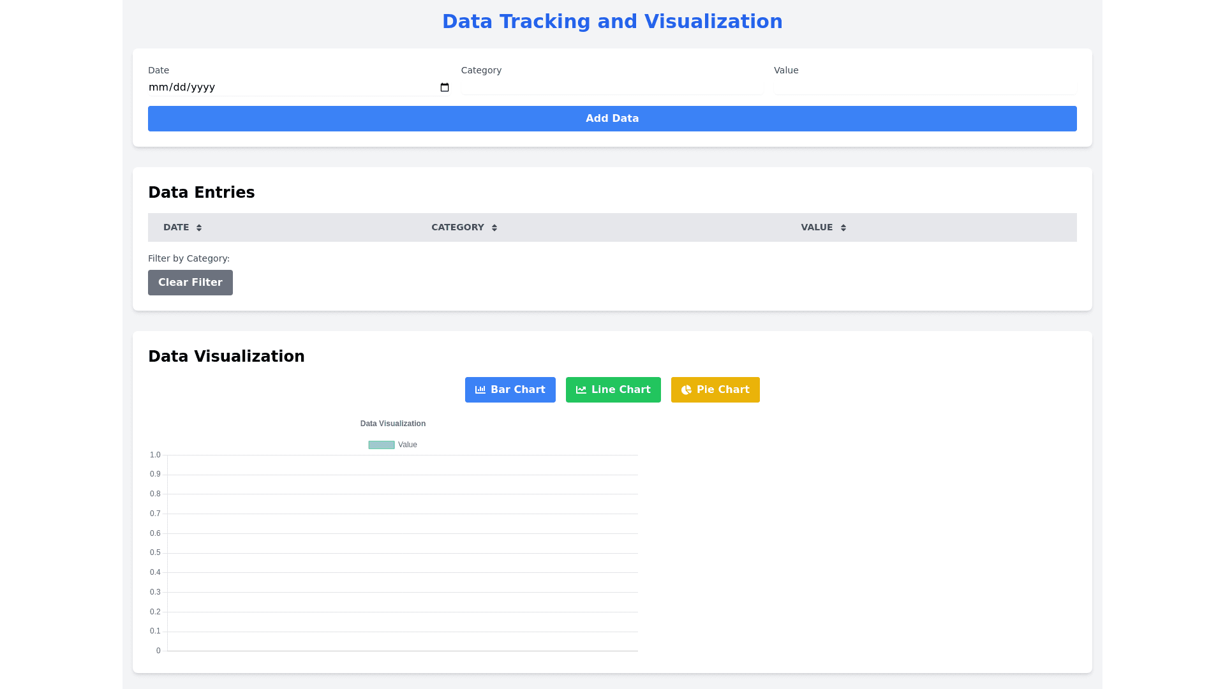Sort table by the VALUE column header
This screenshot has width=1225, height=689.
coord(817,228)
